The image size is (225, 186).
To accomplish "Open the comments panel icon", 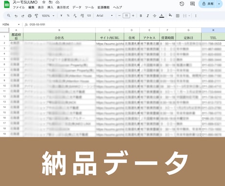I will coord(192,4).
